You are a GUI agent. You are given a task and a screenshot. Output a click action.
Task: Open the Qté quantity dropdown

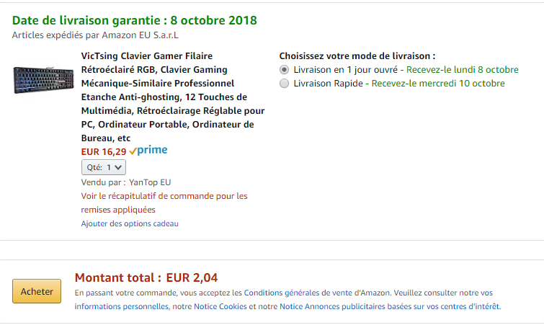(x=104, y=167)
